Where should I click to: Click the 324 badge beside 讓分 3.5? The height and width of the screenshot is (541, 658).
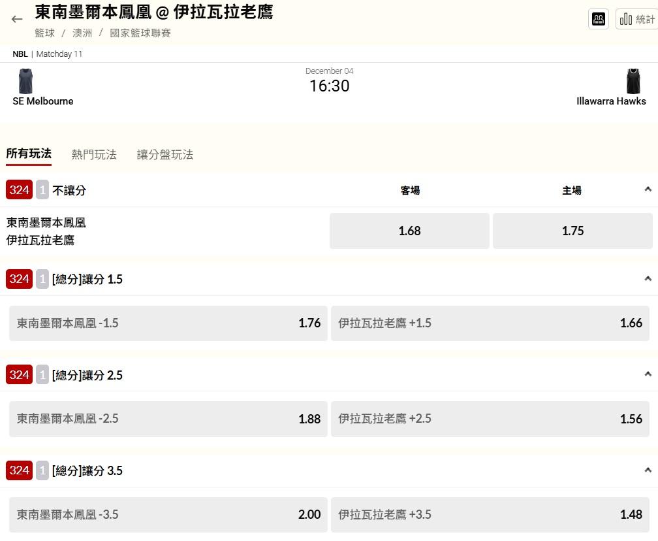pos(19,470)
